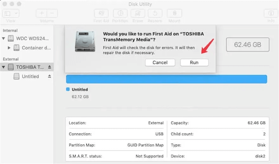
Task: Collapse the WDC WDS24 internal disk
Action: click(x=4, y=39)
